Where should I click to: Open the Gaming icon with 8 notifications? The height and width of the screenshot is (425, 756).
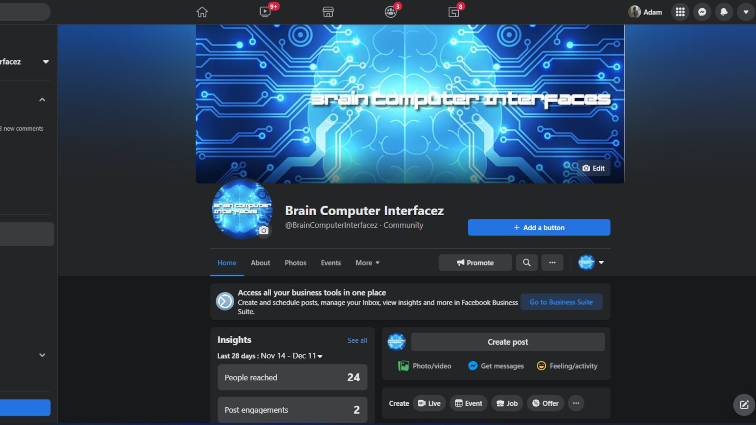454,12
